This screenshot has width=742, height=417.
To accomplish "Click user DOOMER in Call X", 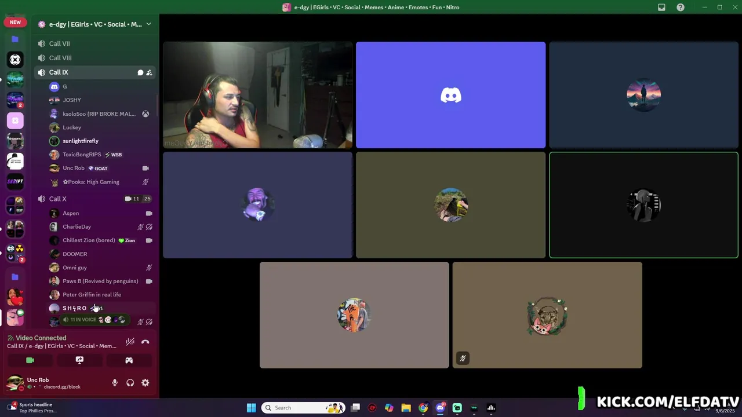I will click(101, 254).
